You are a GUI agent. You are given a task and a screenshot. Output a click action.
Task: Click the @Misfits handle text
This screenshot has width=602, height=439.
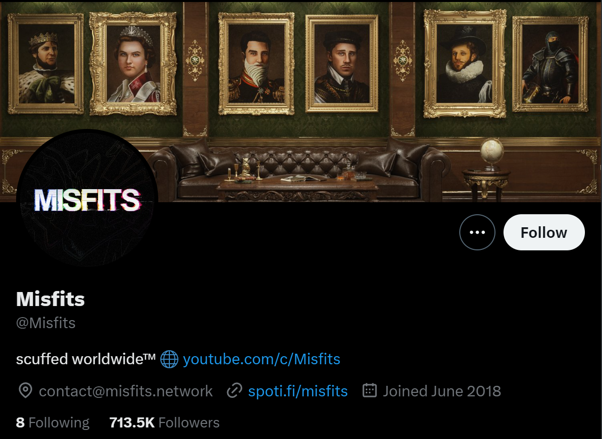[x=46, y=323]
